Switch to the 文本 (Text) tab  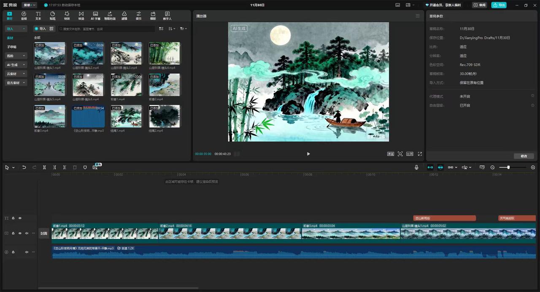coord(38,16)
